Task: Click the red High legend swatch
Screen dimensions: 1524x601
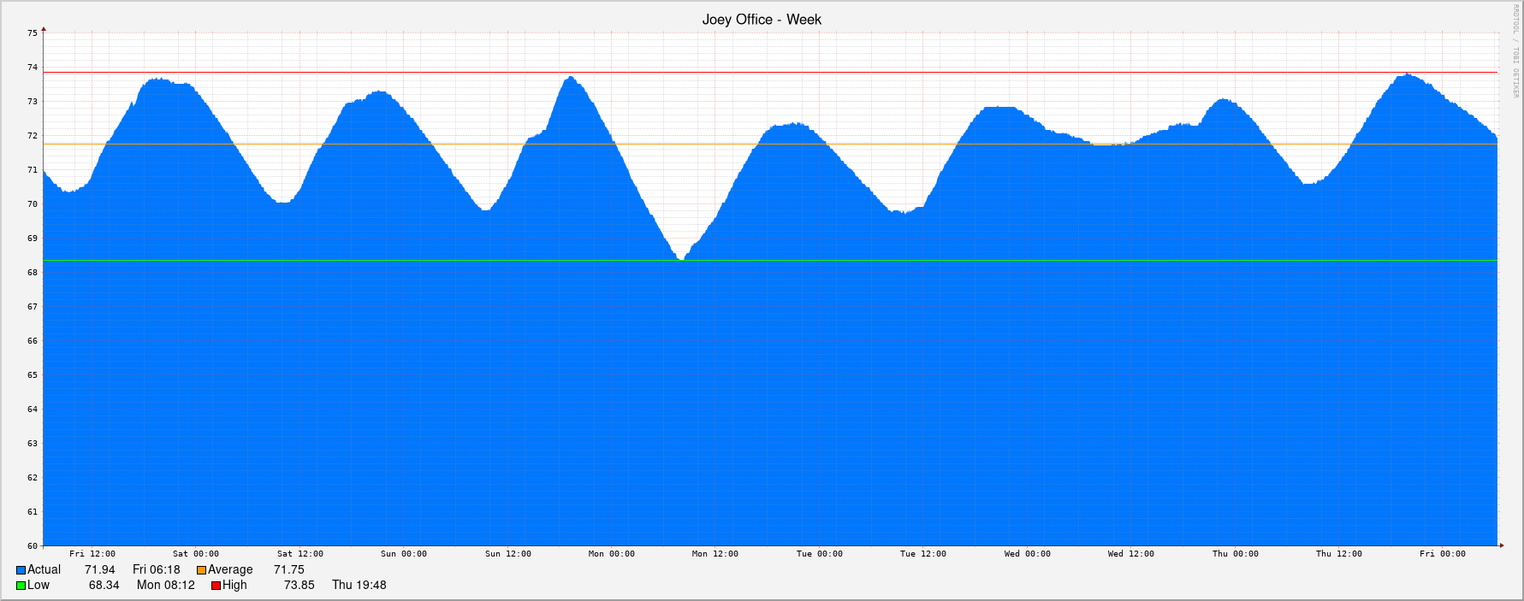Action: [216, 586]
